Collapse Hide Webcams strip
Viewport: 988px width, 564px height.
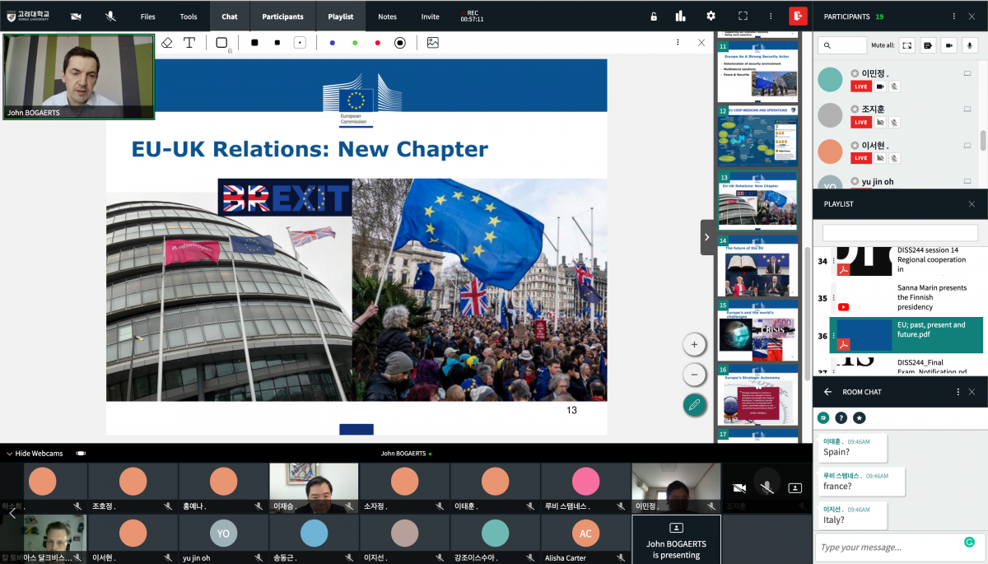(x=35, y=454)
